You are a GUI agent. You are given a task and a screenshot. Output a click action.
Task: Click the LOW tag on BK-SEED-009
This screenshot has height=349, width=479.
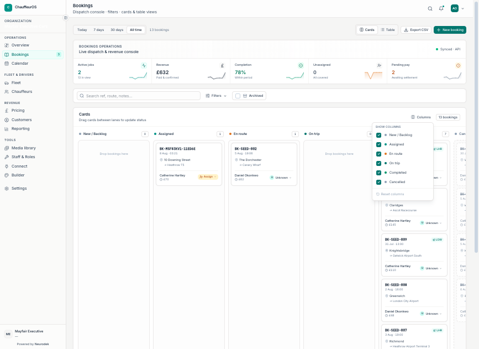(x=437, y=239)
